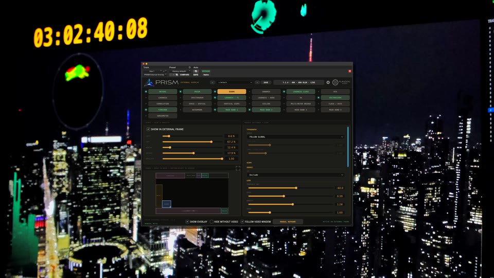
Task: Toggle the enable dot for DOWNMIX
Action: coord(250,92)
